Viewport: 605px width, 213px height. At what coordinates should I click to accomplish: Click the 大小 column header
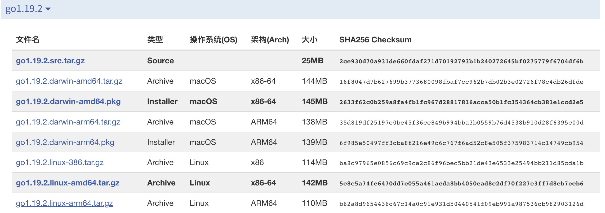pyautogui.click(x=309, y=40)
